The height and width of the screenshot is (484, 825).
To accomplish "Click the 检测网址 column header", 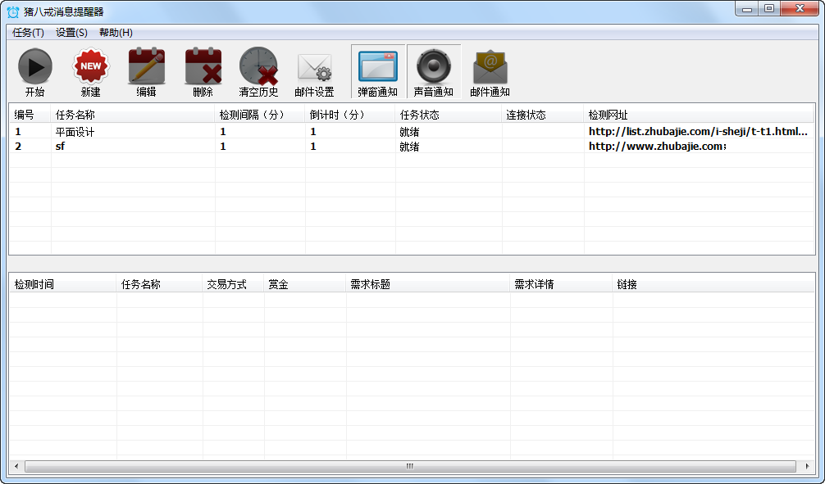I will click(699, 115).
